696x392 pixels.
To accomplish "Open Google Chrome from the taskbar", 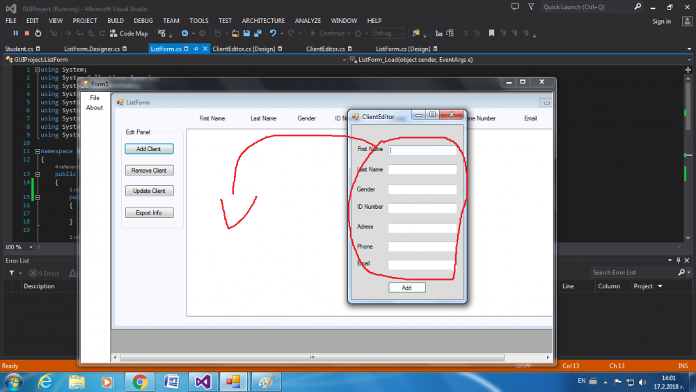I will [140, 382].
